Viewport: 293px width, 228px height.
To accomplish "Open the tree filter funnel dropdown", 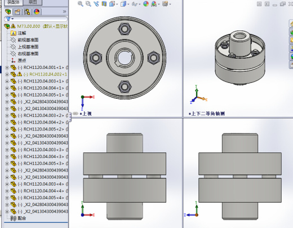I will 10,19.
